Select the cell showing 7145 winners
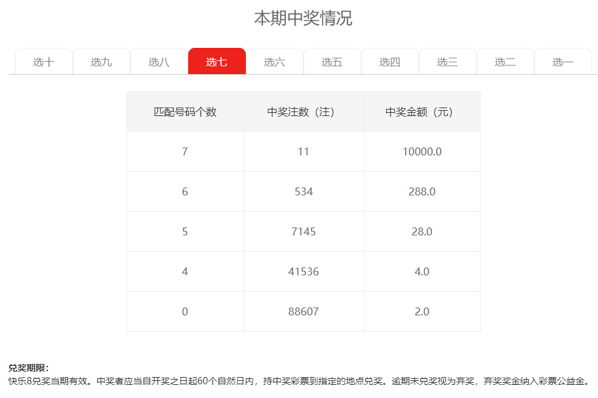The height and width of the screenshot is (398, 598). click(303, 231)
